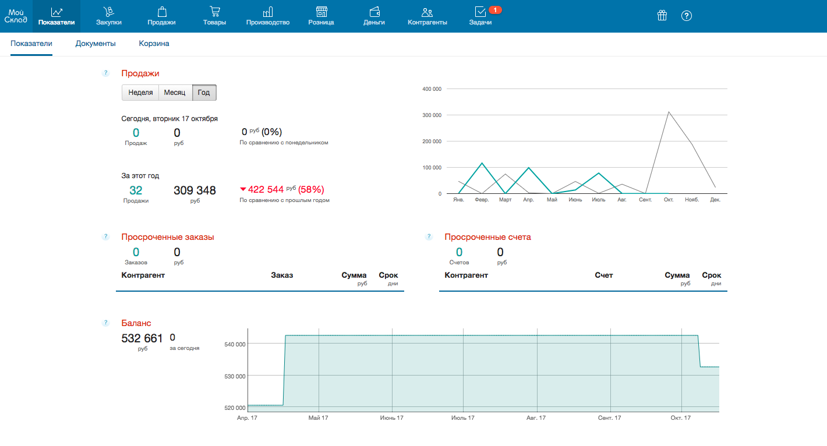
Task: Click the gift icon in the header
Action: click(662, 16)
